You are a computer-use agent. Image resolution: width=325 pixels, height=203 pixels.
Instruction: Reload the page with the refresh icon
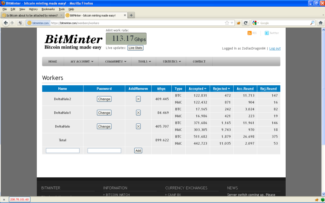click(246, 23)
